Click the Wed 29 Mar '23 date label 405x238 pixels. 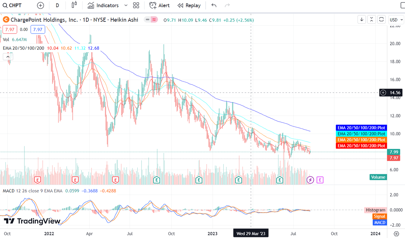coord(251,234)
